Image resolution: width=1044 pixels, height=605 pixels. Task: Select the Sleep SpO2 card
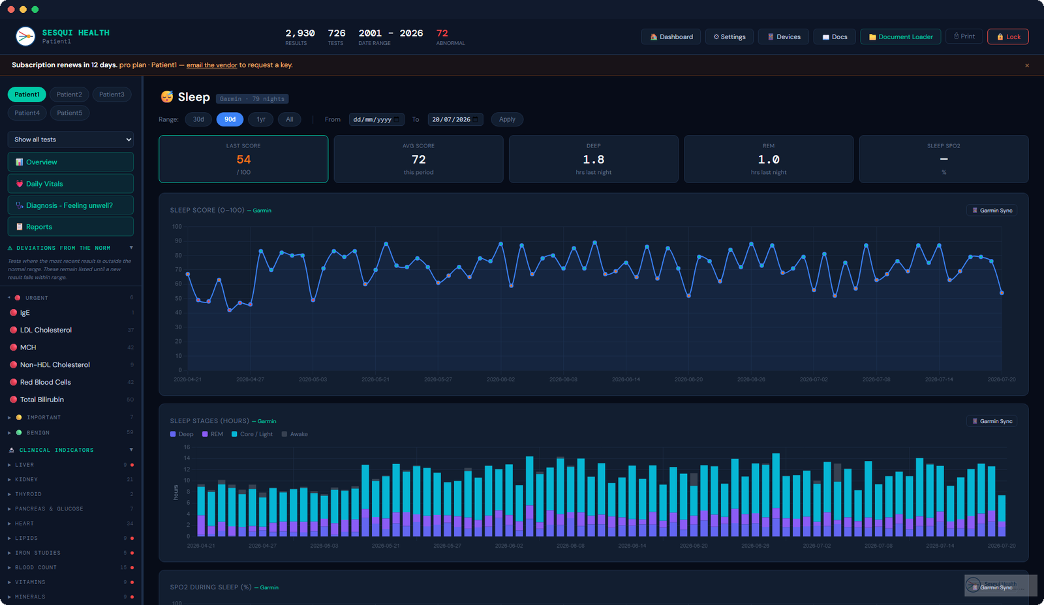[944, 159]
